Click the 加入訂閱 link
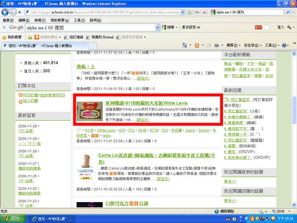This screenshot has height=223, width=297. 30,101
